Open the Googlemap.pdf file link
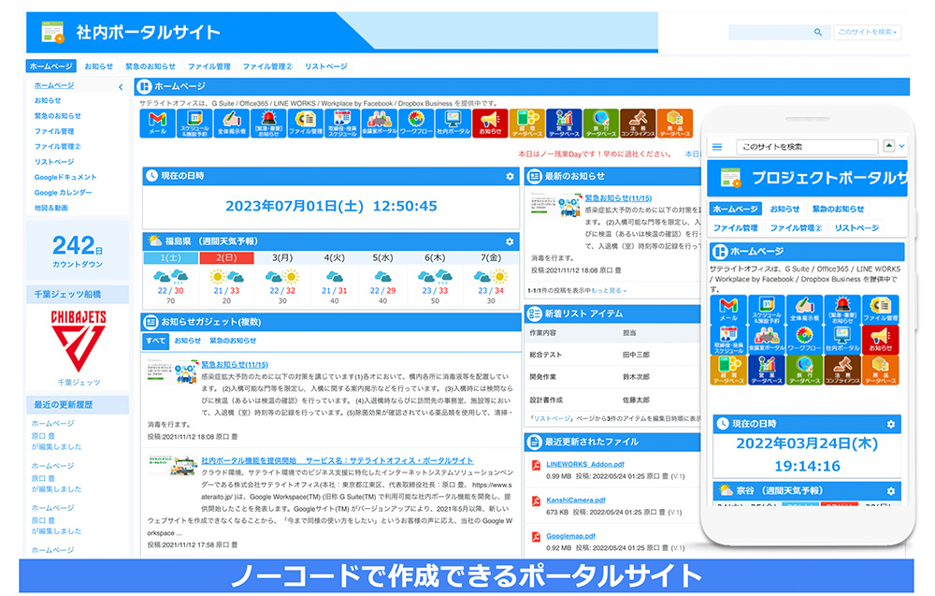The image size is (935, 596). 571,536
